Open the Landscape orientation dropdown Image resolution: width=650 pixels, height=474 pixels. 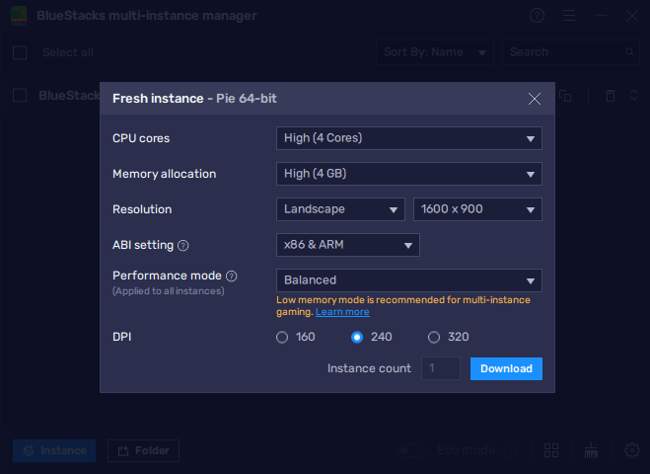(340, 209)
